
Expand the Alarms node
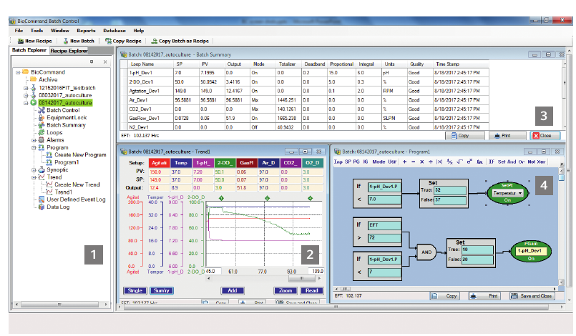point(34,140)
